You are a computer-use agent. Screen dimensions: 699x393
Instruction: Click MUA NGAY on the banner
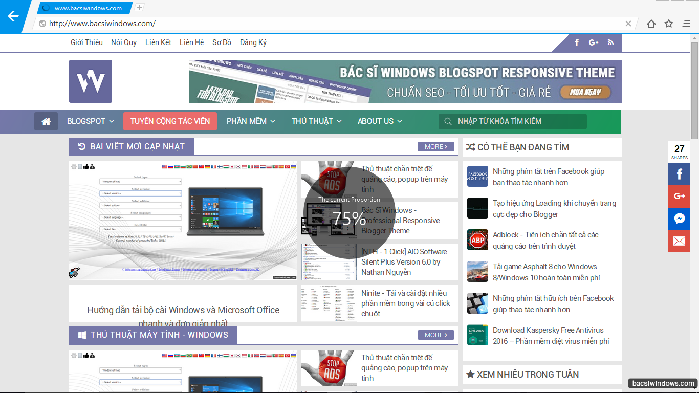(x=584, y=92)
